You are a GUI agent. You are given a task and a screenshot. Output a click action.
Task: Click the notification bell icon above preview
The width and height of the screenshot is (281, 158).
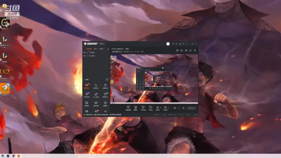pyautogui.click(x=190, y=51)
